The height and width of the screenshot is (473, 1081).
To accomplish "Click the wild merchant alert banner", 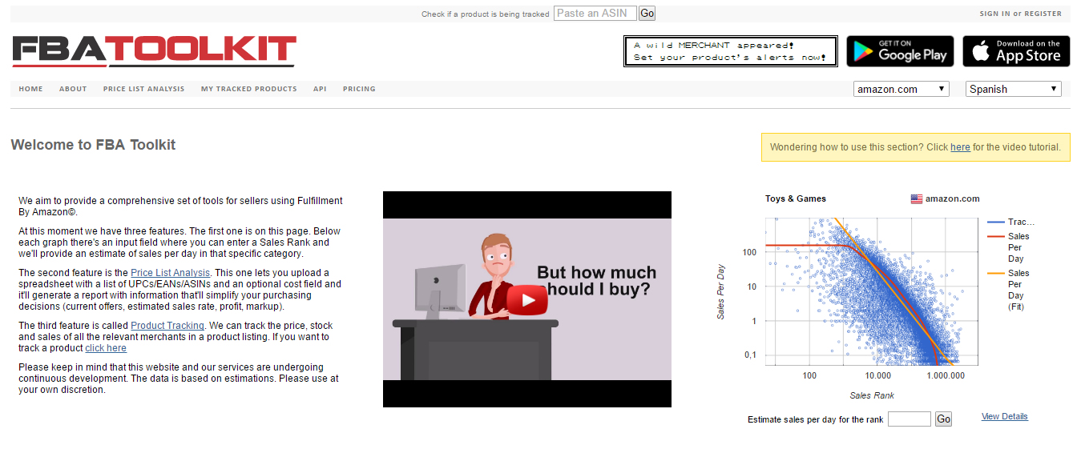I will (730, 51).
